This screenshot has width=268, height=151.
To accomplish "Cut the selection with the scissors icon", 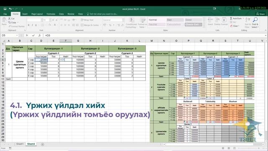I will [9, 18].
